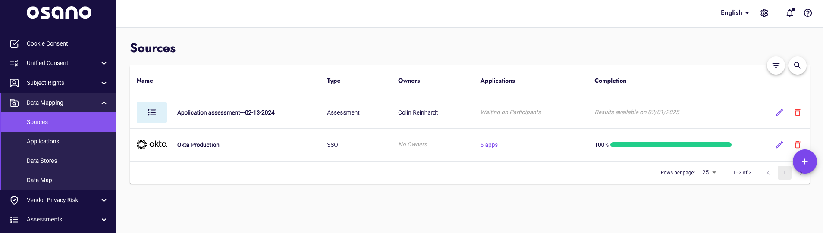
Task: Open search with the magnifier icon
Action: click(x=797, y=65)
